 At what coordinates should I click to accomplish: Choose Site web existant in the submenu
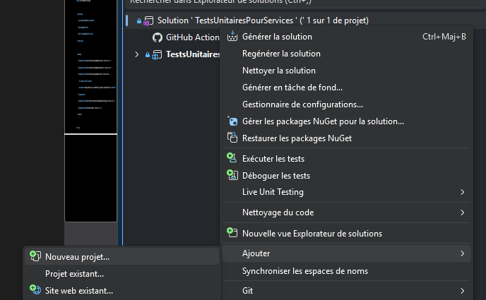coord(121,291)
